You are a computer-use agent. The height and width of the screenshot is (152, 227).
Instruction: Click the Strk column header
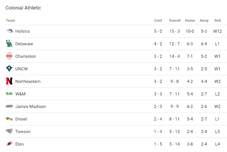pos(217,20)
